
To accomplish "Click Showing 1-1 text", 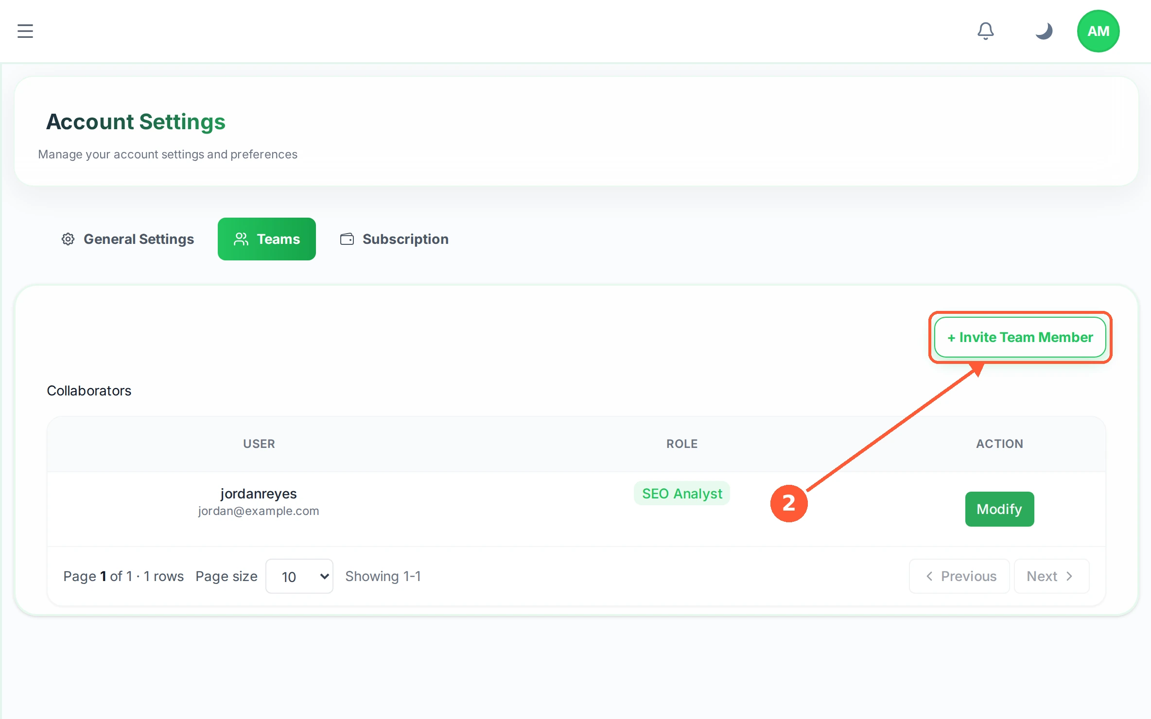I will coord(383,576).
